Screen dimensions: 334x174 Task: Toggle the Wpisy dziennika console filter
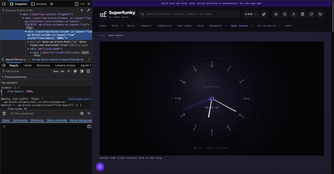pyautogui.click(x=57, y=120)
